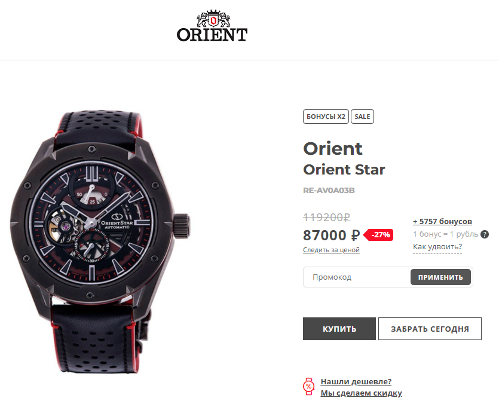Click the red -27% discount badge
499x413 pixels.
pos(378,235)
